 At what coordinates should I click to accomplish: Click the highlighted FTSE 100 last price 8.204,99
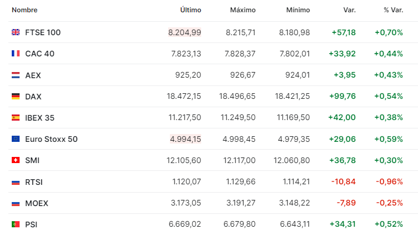184,32
